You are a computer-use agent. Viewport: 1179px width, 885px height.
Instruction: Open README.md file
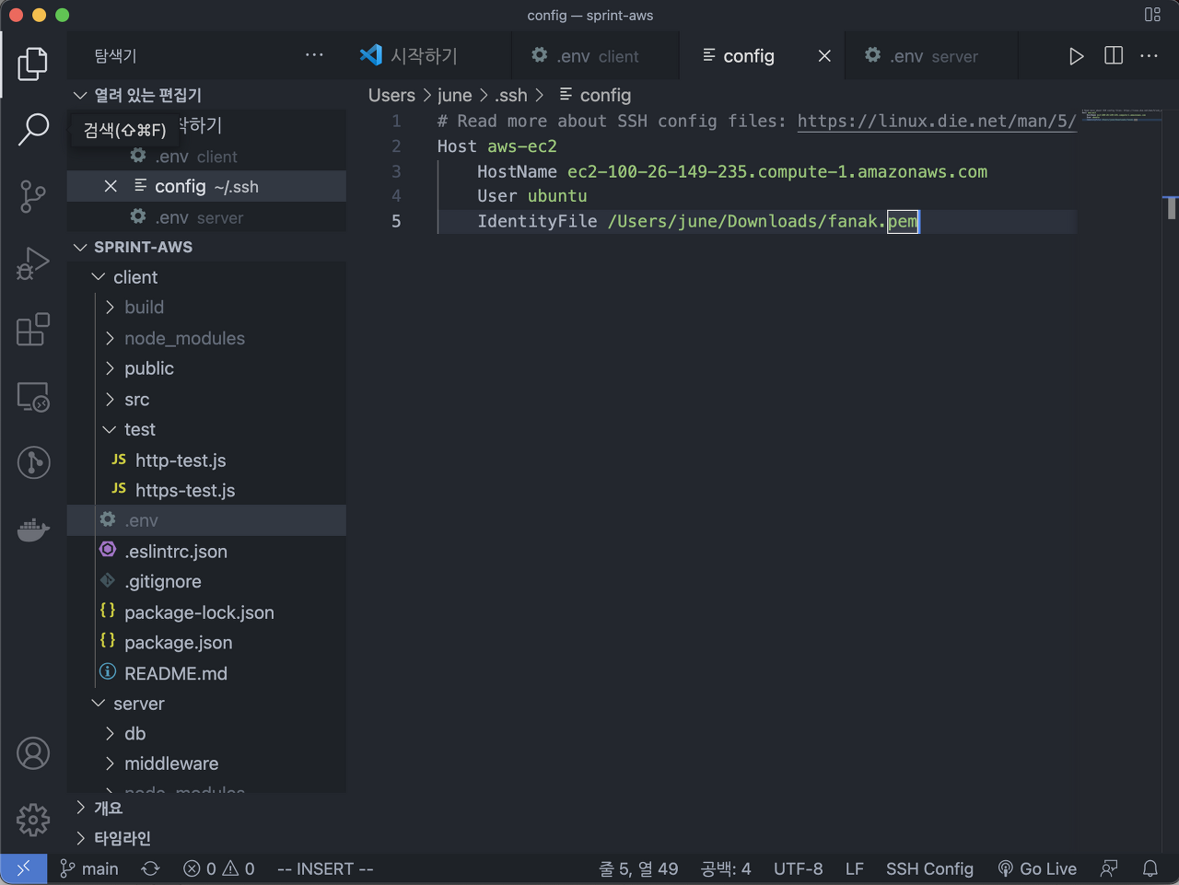tap(207, 673)
